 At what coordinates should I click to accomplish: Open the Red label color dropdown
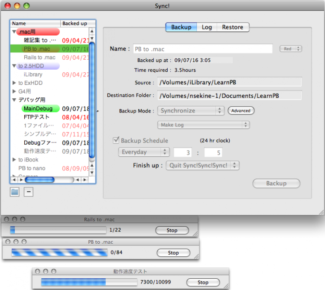click(x=291, y=48)
